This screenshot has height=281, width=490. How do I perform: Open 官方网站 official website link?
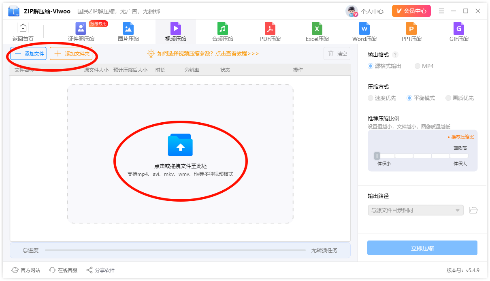pyautogui.click(x=26, y=270)
